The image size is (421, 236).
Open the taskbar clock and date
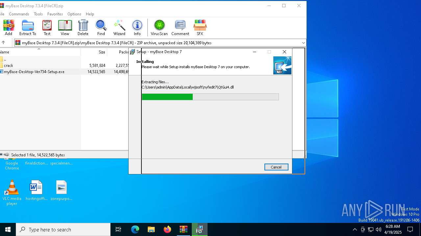(x=393, y=229)
